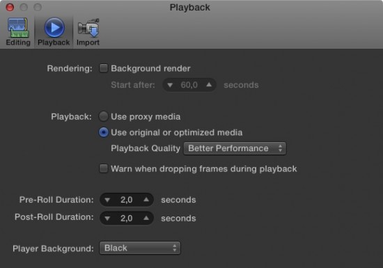
Task: Select the Use proxy media option
Action: point(103,116)
